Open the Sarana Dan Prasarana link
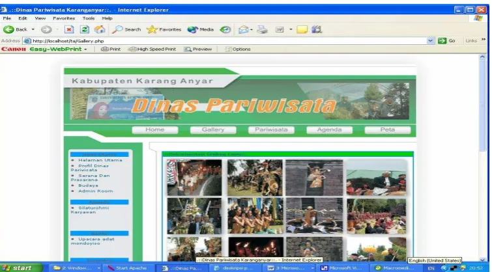The width and height of the screenshot is (492, 272). [x=91, y=178]
